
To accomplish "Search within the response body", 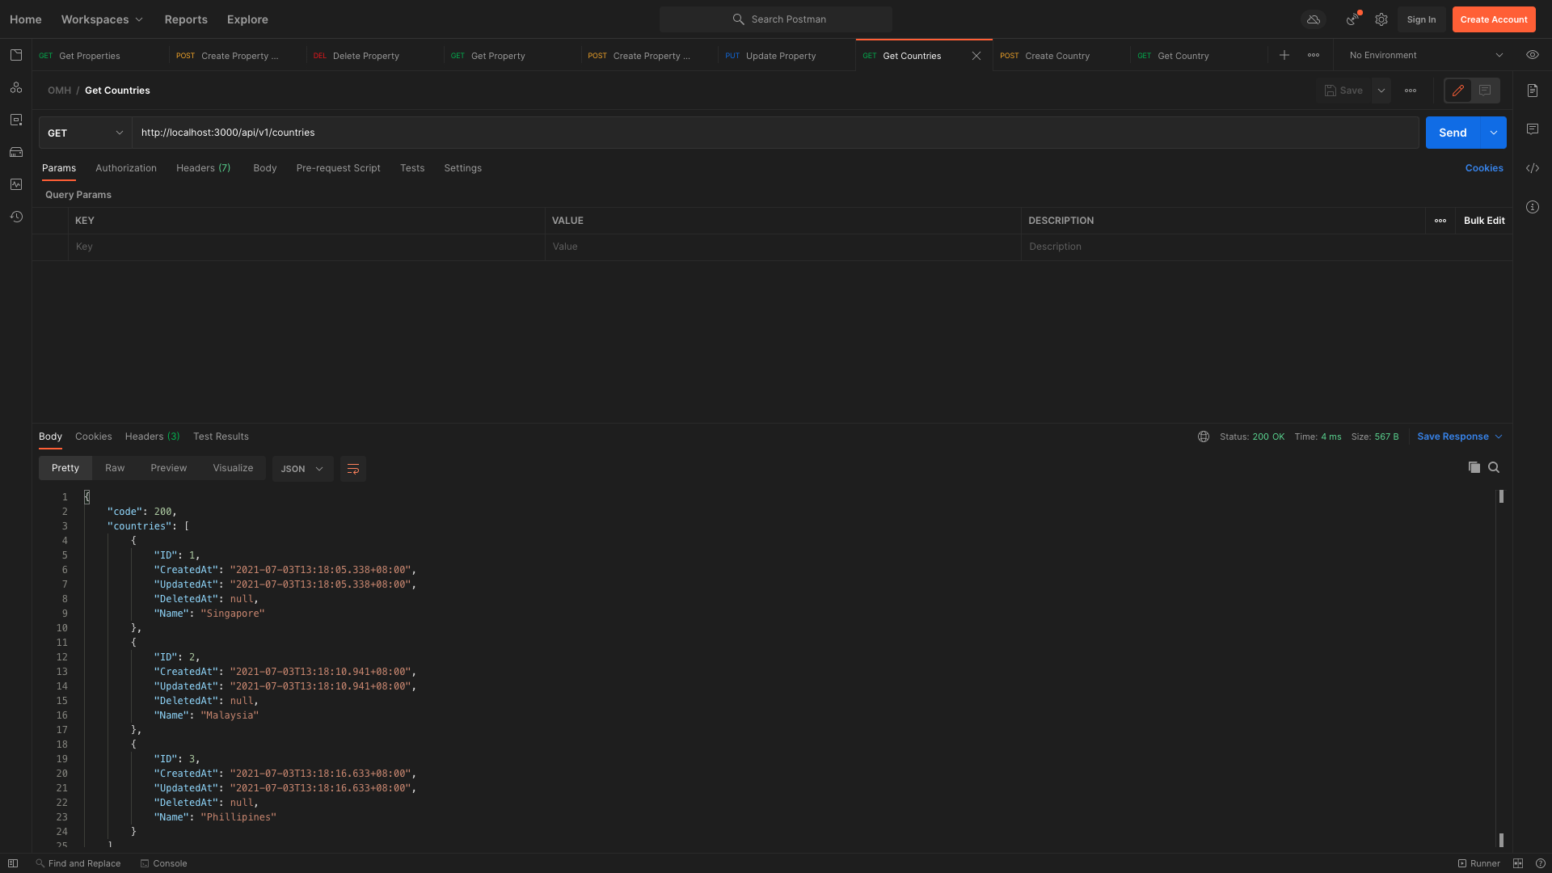I will 1495,467.
